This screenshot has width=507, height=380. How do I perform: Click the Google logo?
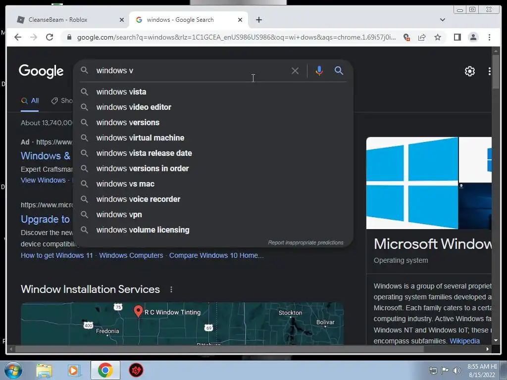point(41,71)
